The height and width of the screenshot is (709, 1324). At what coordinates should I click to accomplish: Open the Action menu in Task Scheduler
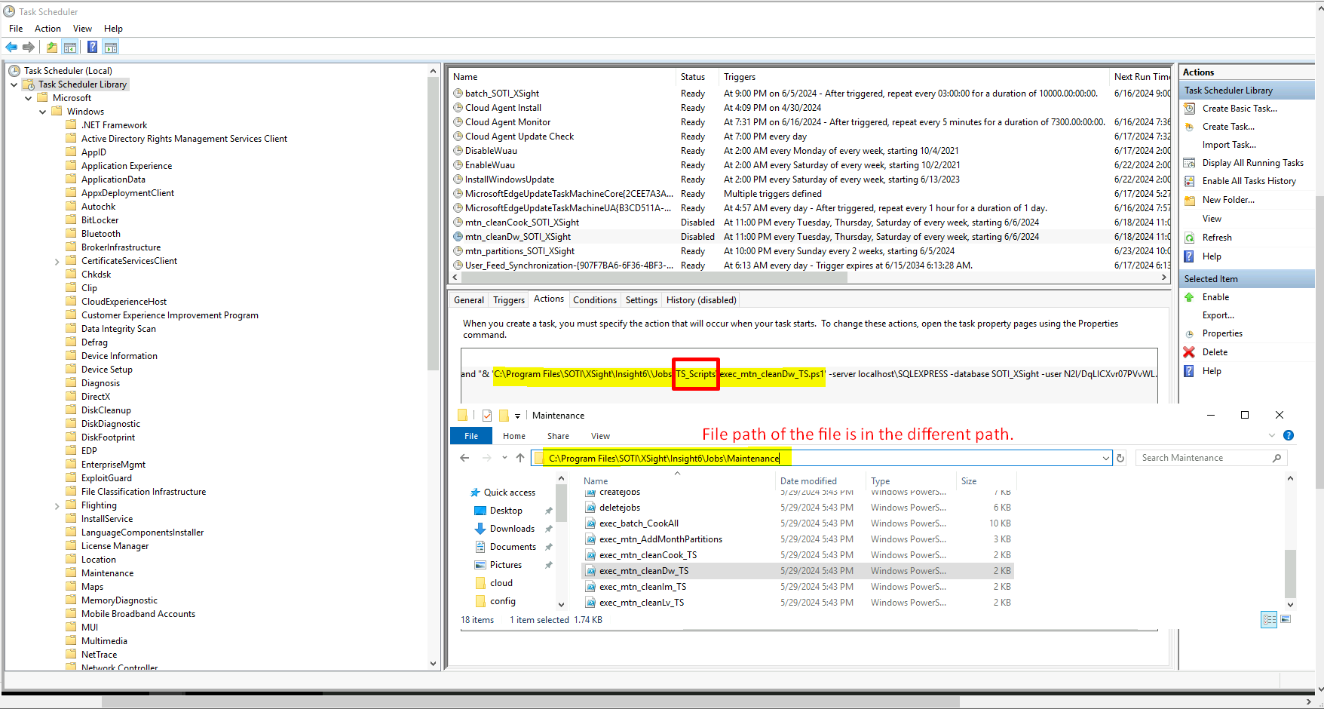[47, 28]
